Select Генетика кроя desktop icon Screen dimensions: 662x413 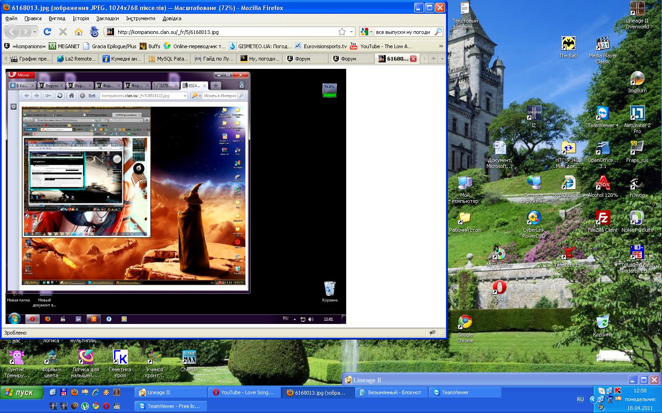(120, 364)
